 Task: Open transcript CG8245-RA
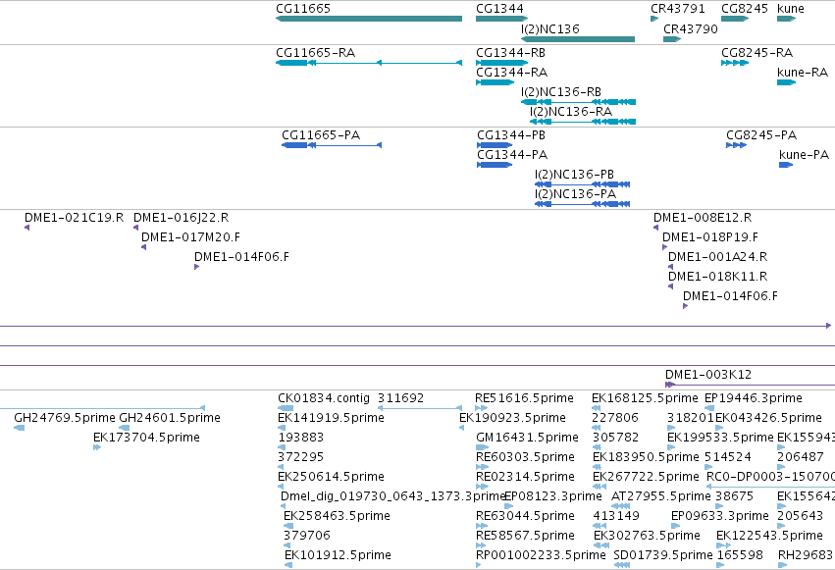pyautogui.click(x=757, y=53)
